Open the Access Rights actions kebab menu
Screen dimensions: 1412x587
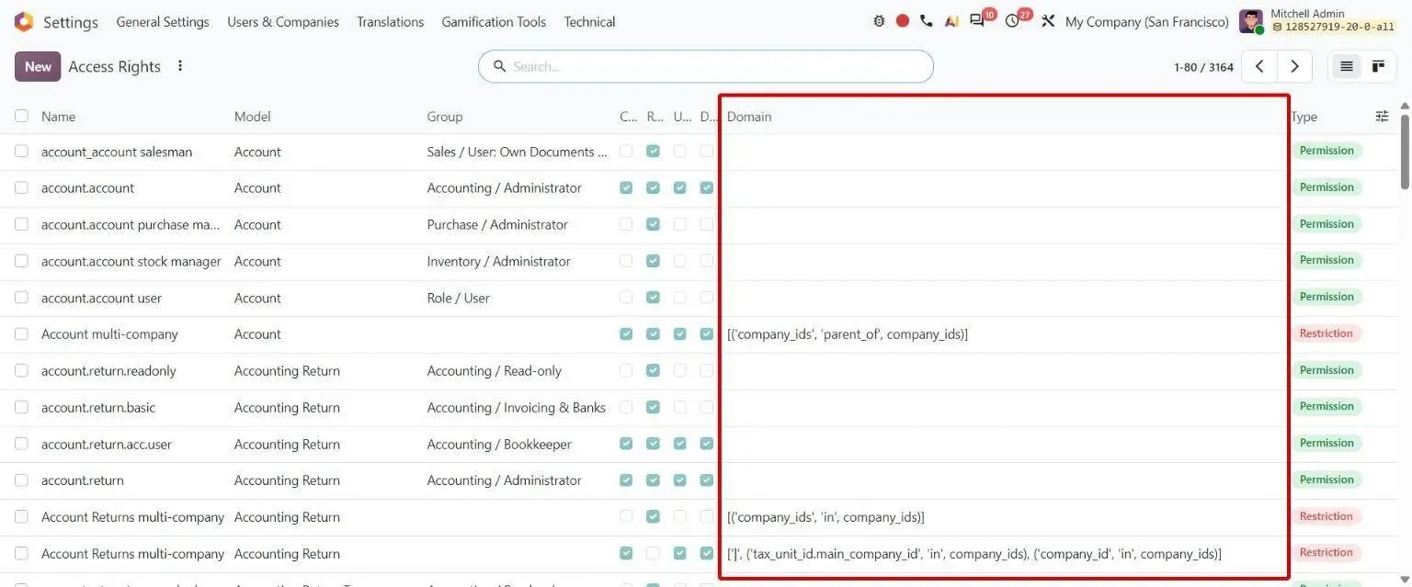180,66
